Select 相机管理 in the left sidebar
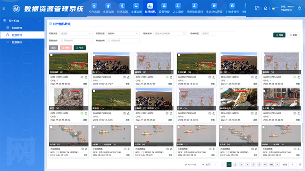 coord(17,28)
